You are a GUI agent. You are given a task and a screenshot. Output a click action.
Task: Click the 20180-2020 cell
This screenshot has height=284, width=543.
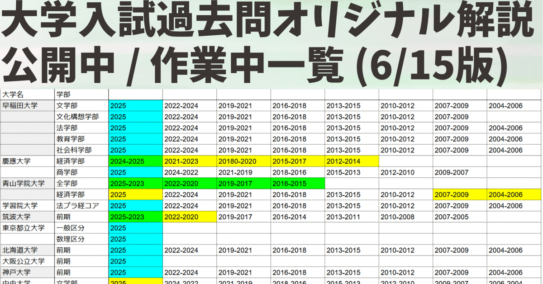click(243, 161)
